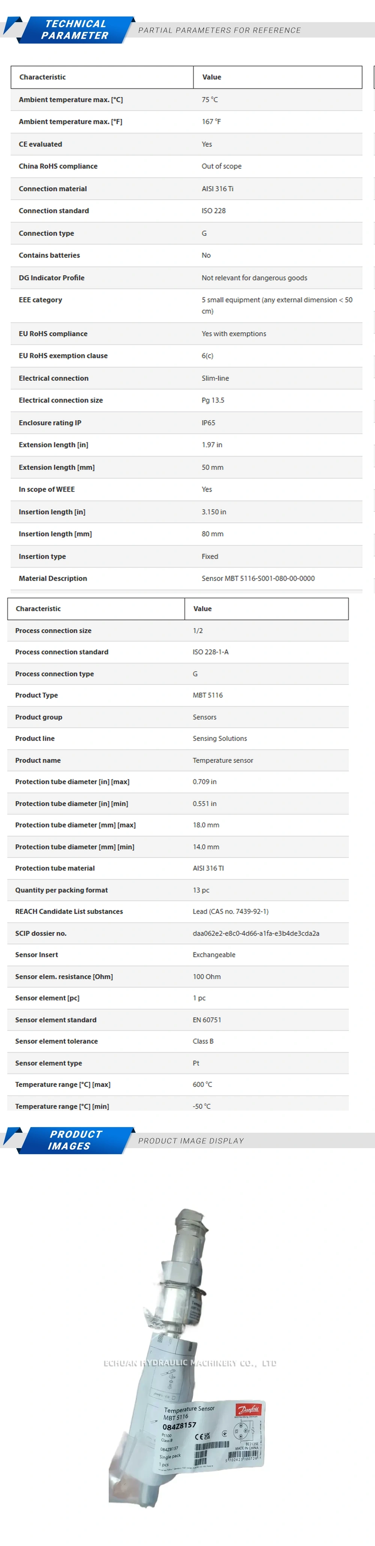This screenshot has height=1546, width=375.
Task: Select the Product Type MBT 5116 value
Action: click(208, 695)
